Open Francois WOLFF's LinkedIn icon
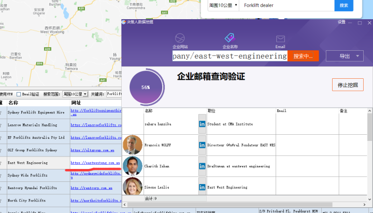The image size is (373, 213). [x=202, y=145]
